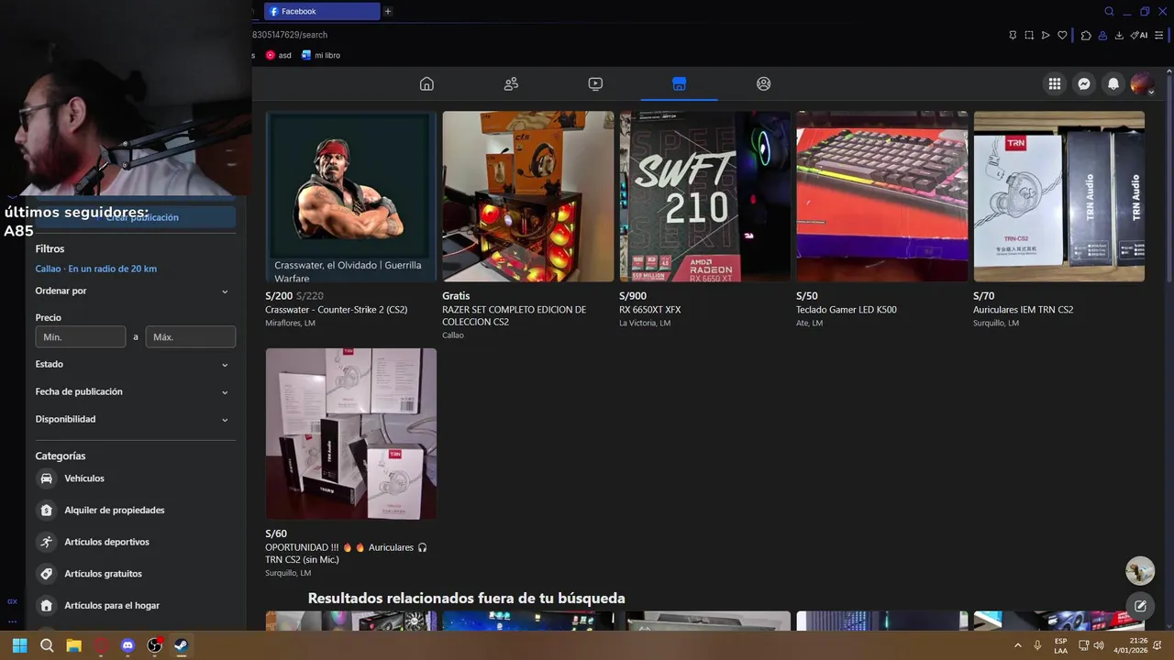
Task: Open Discord from taskbar
Action: tap(127, 645)
